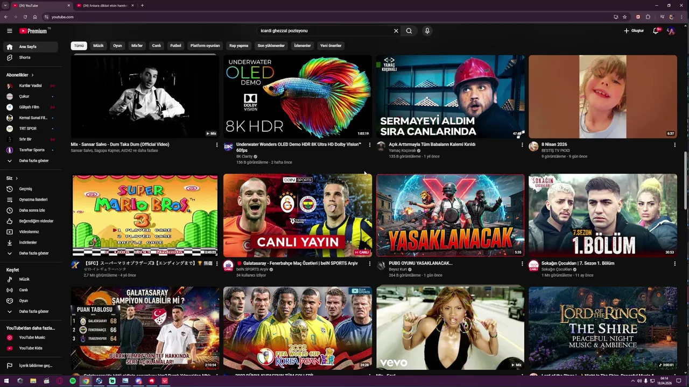689x387 pixels.
Task: Open Çukur subscription channel
Action: 32,96
